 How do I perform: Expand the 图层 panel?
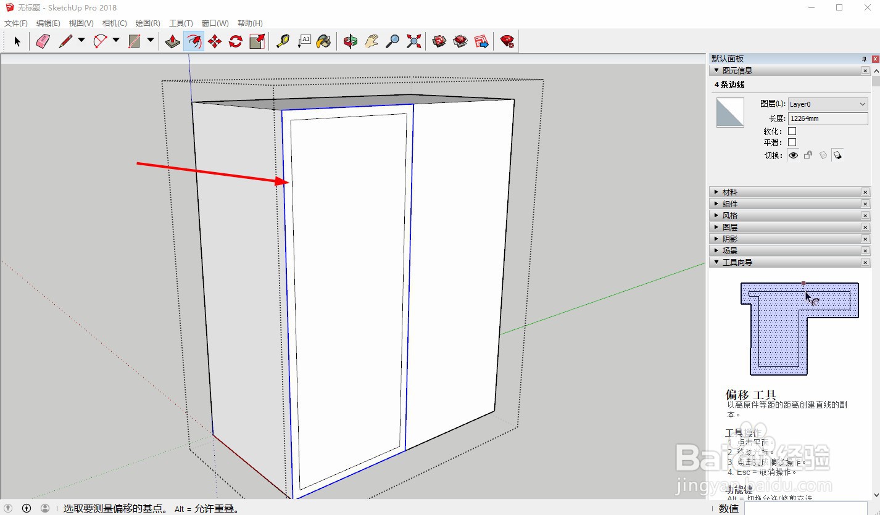[x=716, y=228]
